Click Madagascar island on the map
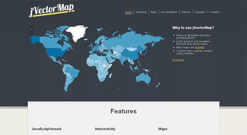 tap(110, 76)
